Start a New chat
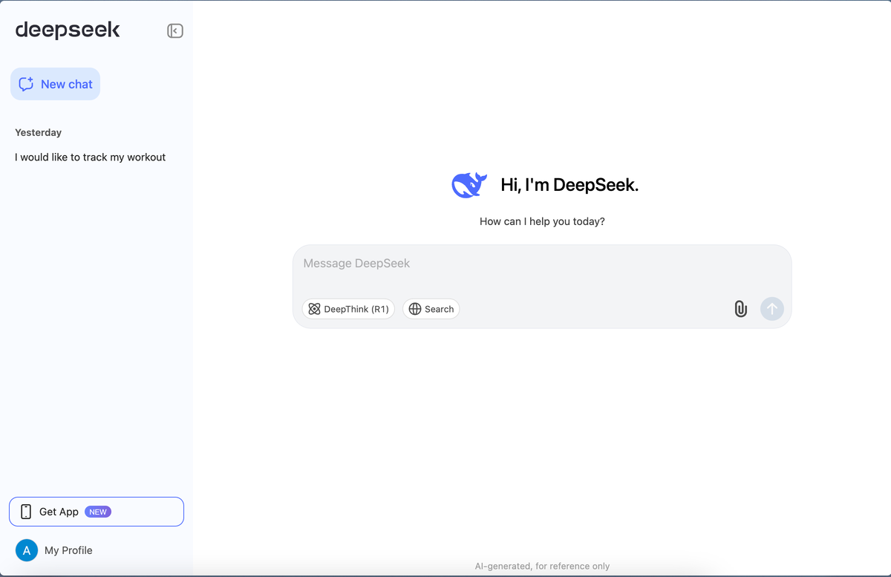This screenshot has width=891, height=577. point(55,84)
